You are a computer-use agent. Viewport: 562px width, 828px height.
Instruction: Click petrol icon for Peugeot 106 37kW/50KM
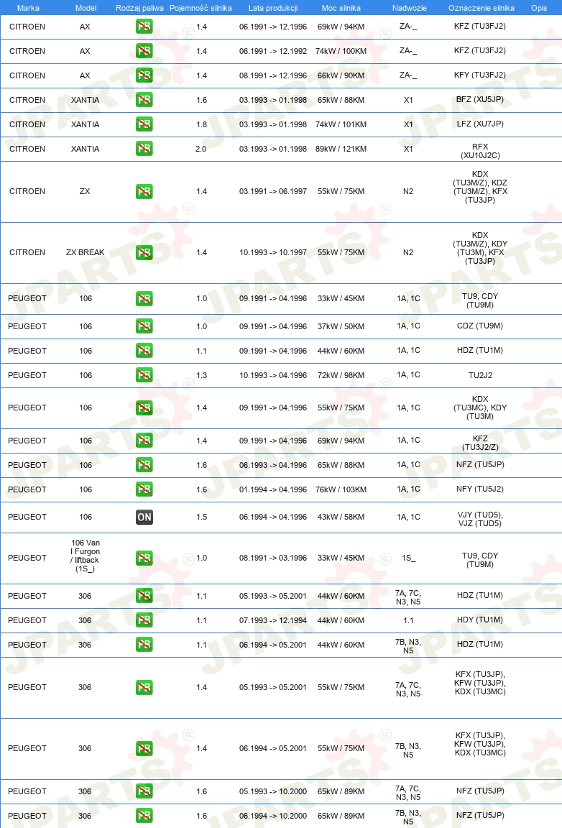coord(144,326)
